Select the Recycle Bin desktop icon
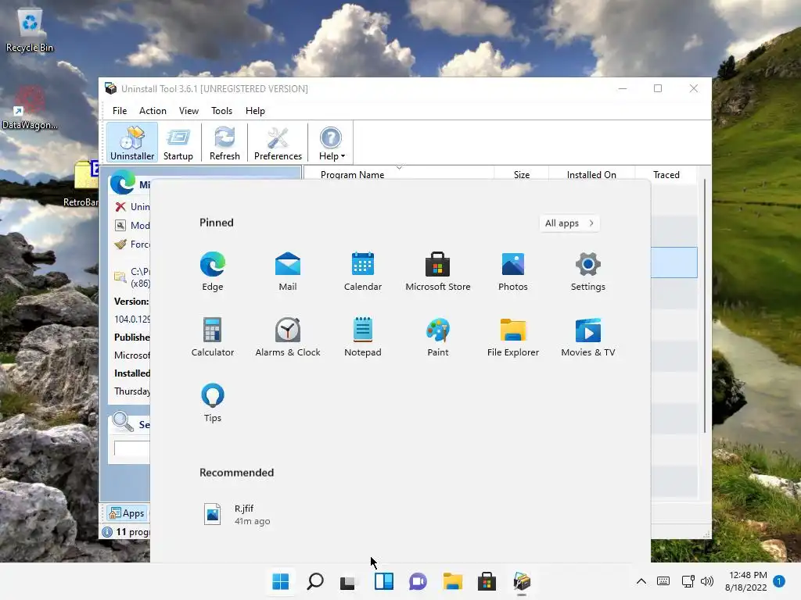Image resolution: width=801 pixels, height=600 pixels. (x=30, y=30)
